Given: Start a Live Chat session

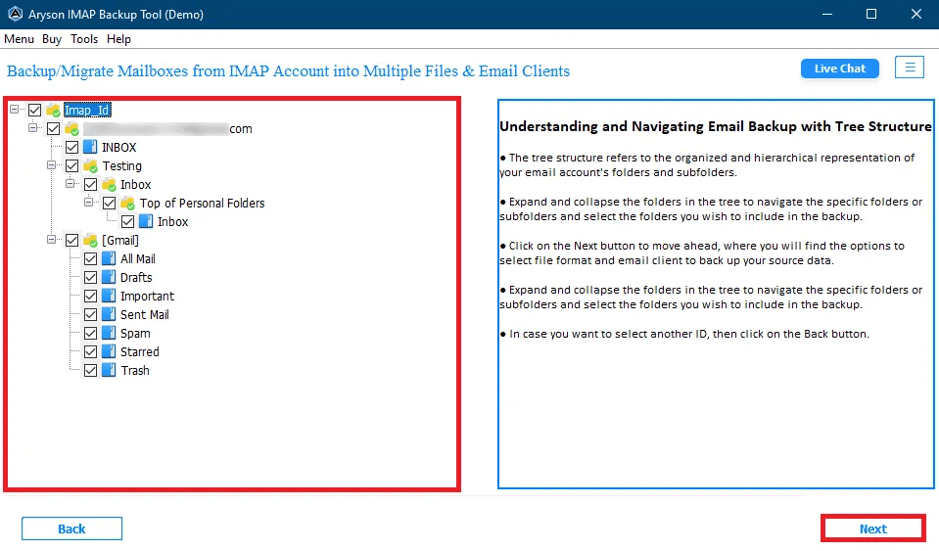Looking at the screenshot, I should click(x=839, y=69).
